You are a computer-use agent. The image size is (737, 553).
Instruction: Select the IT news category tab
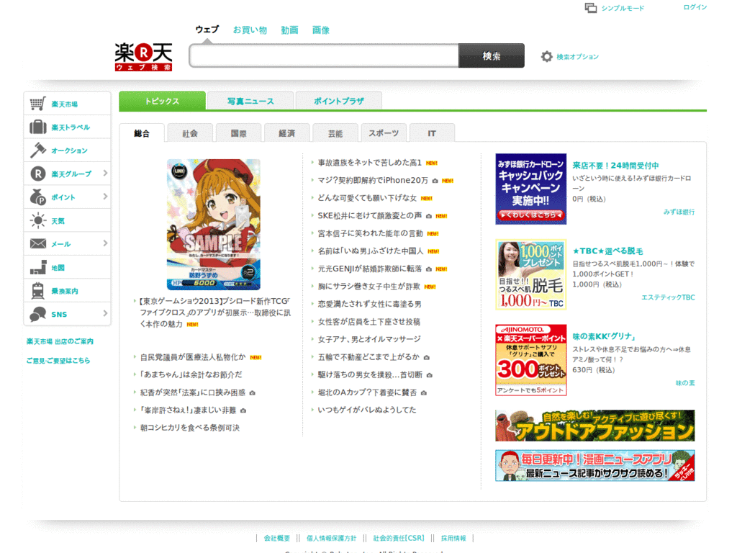click(432, 133)
